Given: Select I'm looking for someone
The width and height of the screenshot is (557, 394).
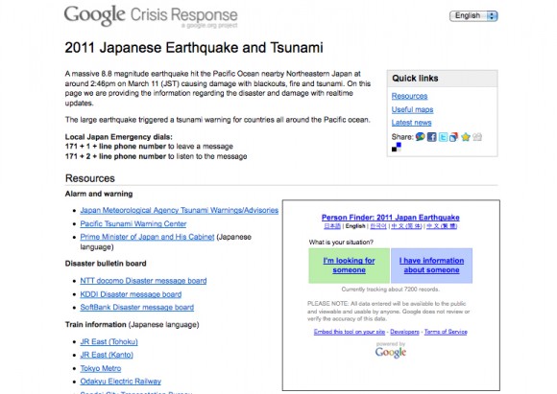Looking at the screenshot, I should 350,266.
